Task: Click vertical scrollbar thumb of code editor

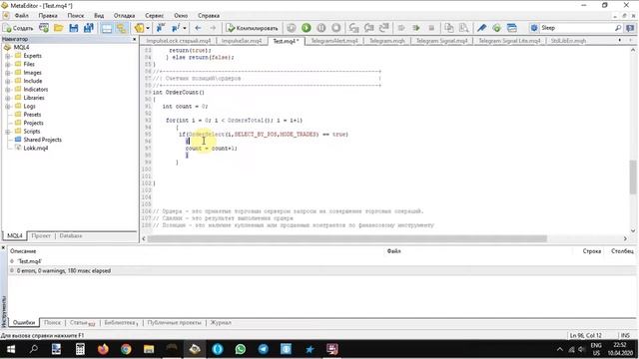Action: coord(633,178)
